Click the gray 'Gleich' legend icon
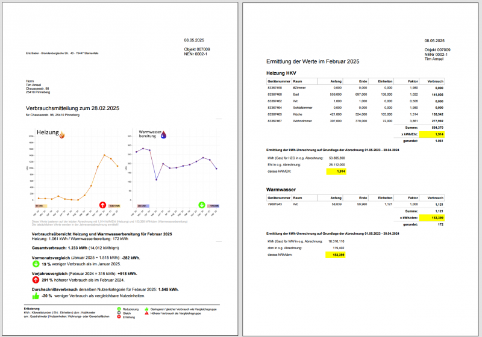Image resolution: width=482 pixels, height=337 pixels. pos(119,313)
